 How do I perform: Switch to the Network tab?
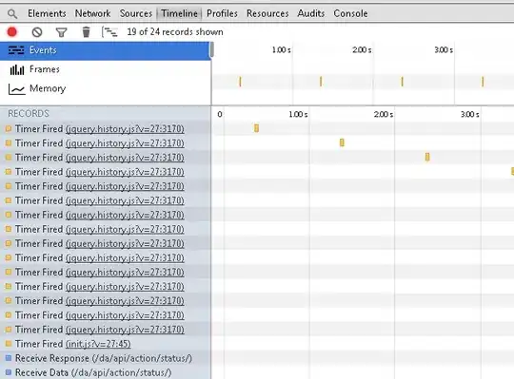pos(92,13)
